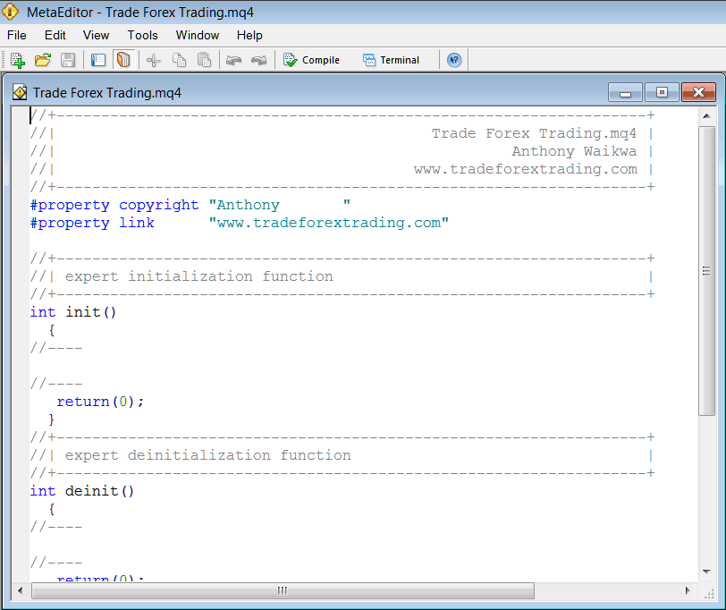The height and width of the screenshot is (610, 726).
Task: Select the Copy toolbar icon
Action: coord(178,59)
